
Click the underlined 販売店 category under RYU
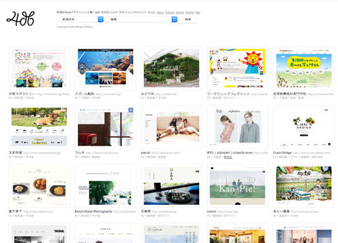click(228, 157)
